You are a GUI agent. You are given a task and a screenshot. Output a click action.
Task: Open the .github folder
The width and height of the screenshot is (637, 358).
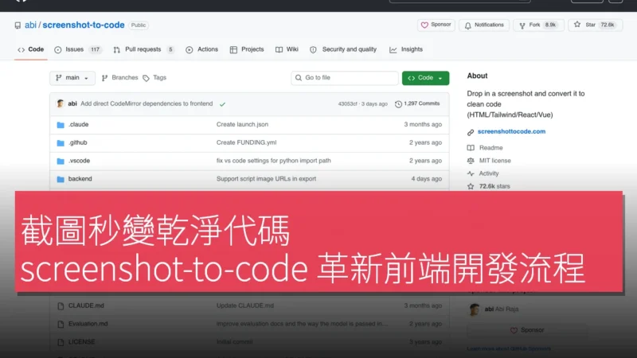click(x=77, y=143)
